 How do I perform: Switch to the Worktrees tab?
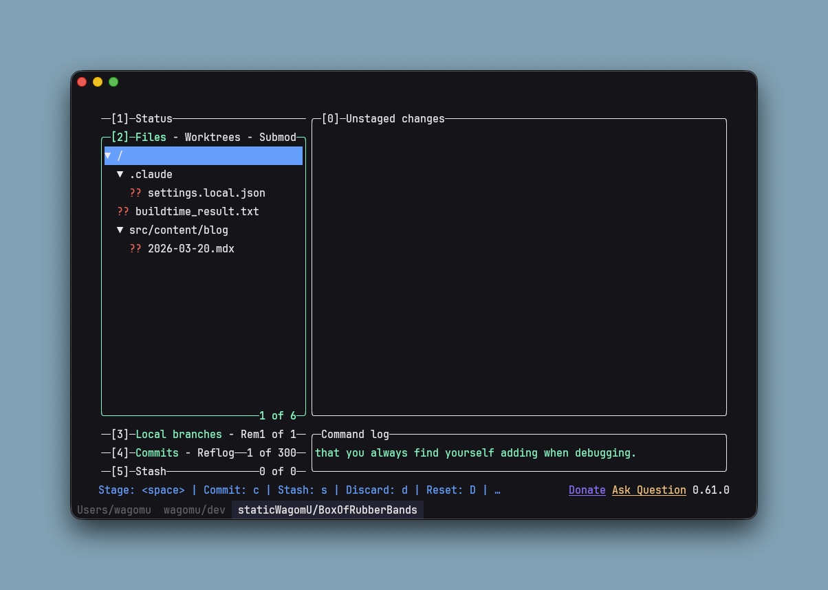pyautogui.click(x=213, y=138)
